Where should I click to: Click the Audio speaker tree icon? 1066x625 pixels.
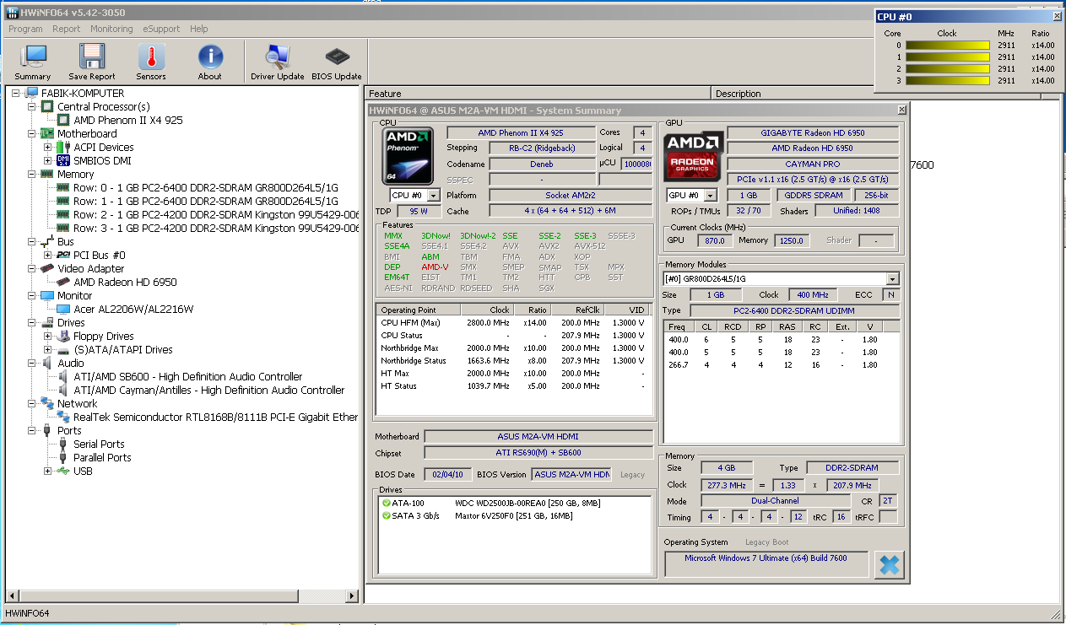pos(48,363)
